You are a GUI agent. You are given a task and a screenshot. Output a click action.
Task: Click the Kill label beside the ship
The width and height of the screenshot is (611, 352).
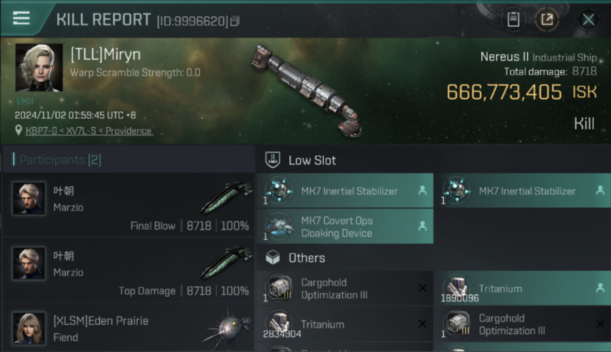click(584, 124)
